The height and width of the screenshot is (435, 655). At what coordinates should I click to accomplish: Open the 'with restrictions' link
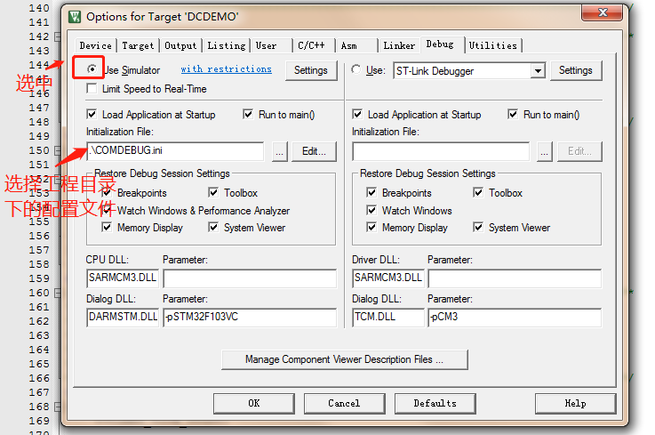pos(226,69)
